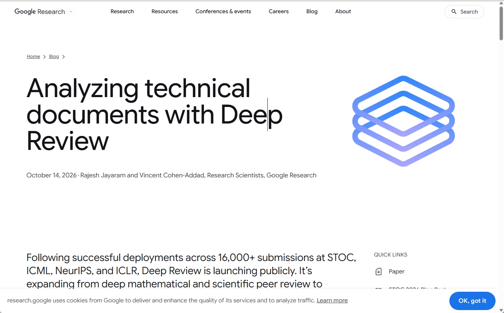
Task: Click the article title heading
Action: (x=154, y=114)
